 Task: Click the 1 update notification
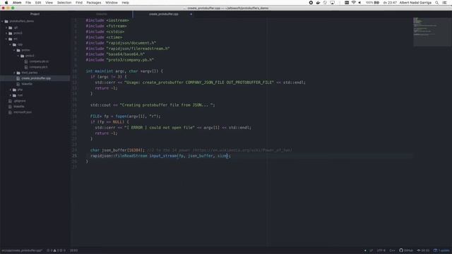click(441, 250)
